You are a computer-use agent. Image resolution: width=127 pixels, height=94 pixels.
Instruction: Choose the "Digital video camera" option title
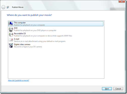(x=22, y=44)
